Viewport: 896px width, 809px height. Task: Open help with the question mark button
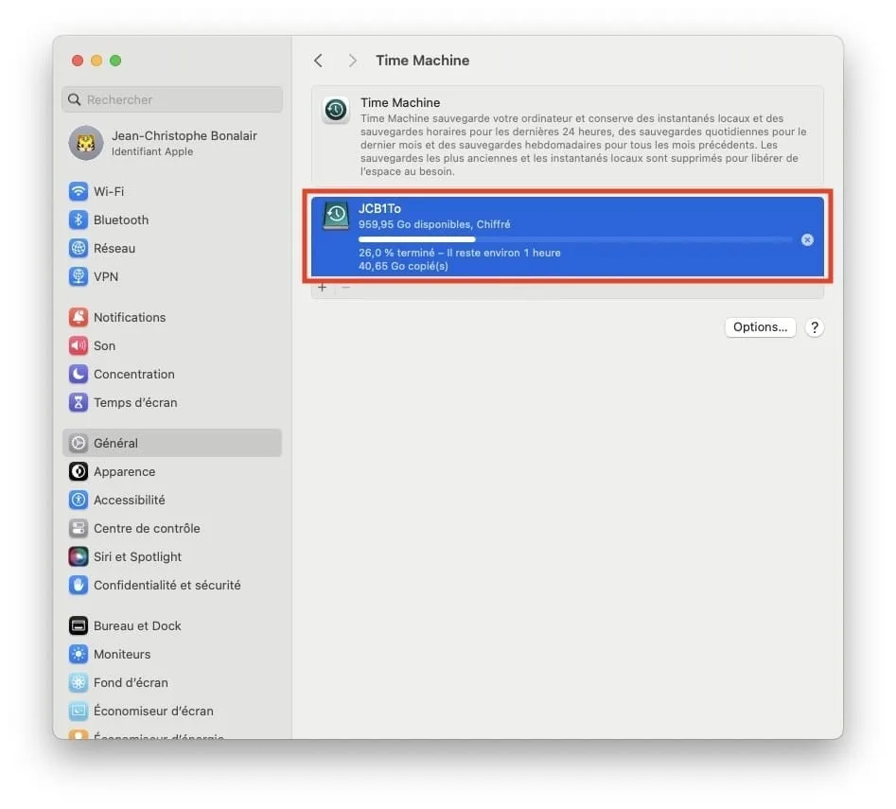coord(815,327)
